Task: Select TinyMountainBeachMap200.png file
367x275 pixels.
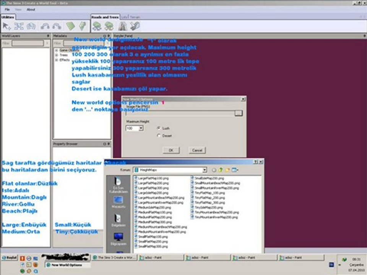Action: coord(215,212)
